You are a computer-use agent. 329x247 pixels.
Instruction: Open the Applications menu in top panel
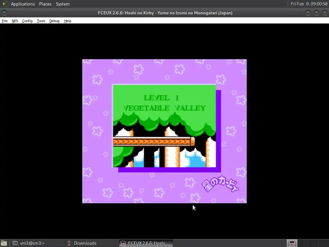pyautogui.click(x=23, y=4)
